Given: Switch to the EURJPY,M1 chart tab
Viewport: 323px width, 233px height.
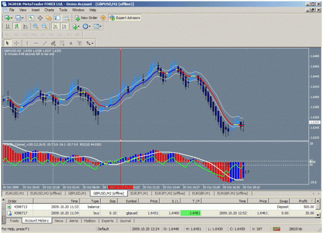Looking at the screenshot, I should 139,193.
